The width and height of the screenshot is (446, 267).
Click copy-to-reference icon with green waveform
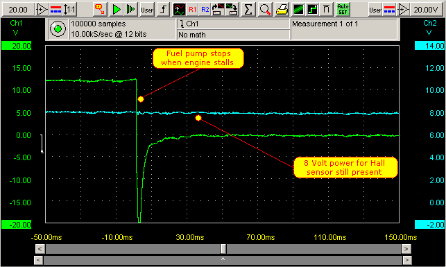(x=232, y=10)
